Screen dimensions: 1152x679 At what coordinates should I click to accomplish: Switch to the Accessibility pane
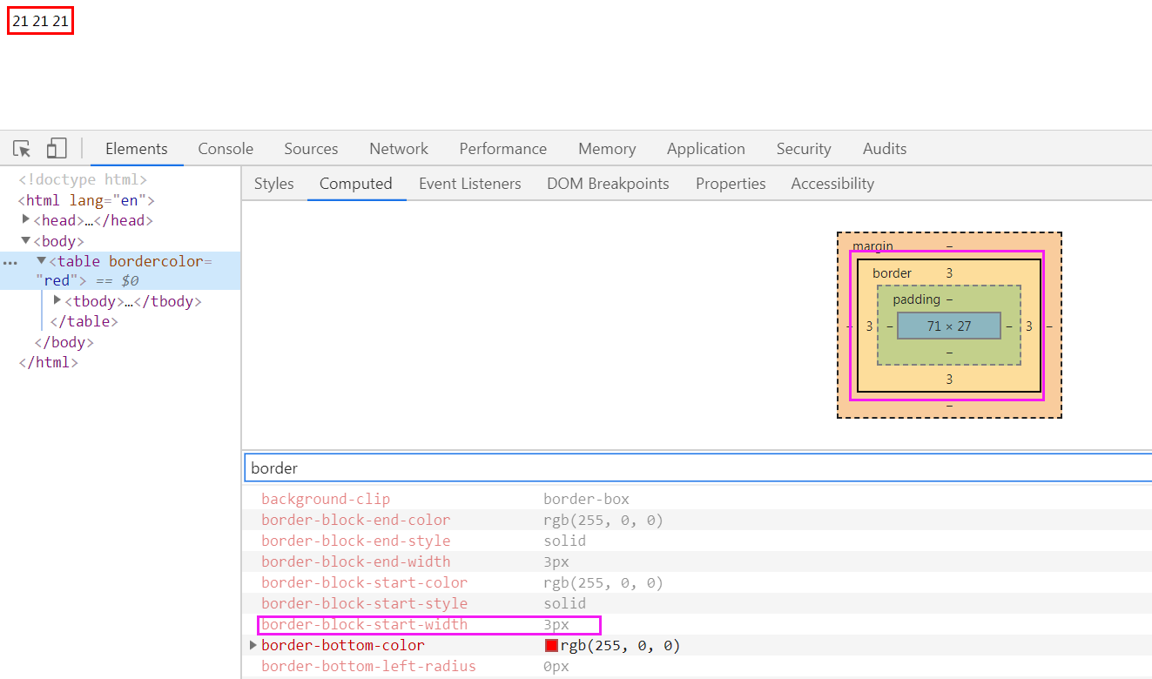click(832, 184)
